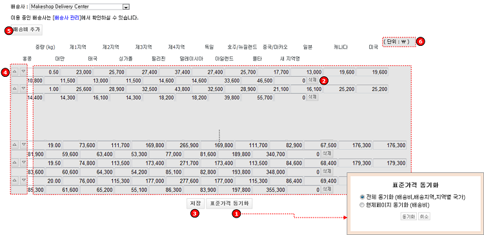
Task: Delete the 20.00 kg rate row
Action: [327, 189]
